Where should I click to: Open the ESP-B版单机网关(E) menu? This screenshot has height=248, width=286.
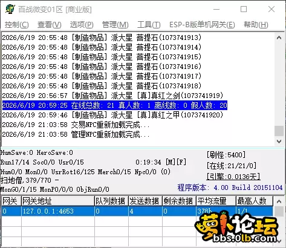point(202,25)
